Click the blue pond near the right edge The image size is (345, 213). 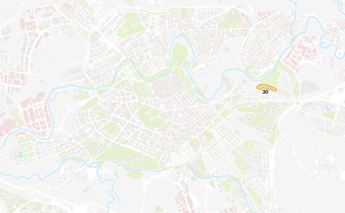tap(327, 108)
